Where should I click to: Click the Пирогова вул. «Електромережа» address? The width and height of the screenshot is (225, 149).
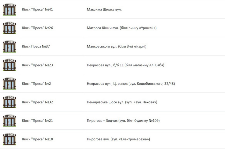pos(118,139)
